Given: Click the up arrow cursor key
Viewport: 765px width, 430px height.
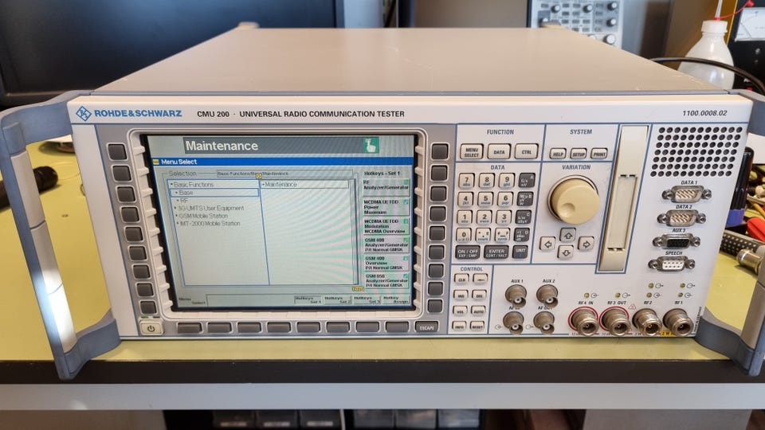Looking at the screenshot, I should pos(567,235).
